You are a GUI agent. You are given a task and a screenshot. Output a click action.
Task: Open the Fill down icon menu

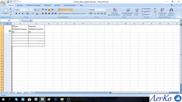tap(155, 12)
